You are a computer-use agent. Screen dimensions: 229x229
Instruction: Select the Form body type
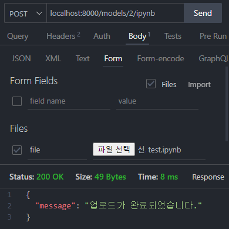(x=113, y=58)
